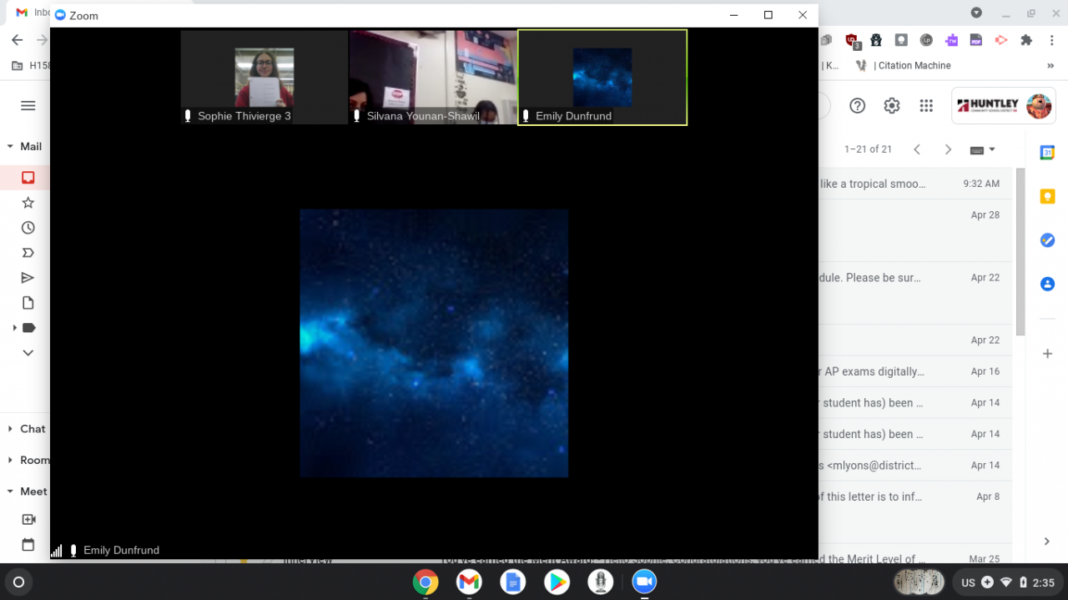Open Contacts in the side panel
1068x600 pixels.
tap(1047, 284)
